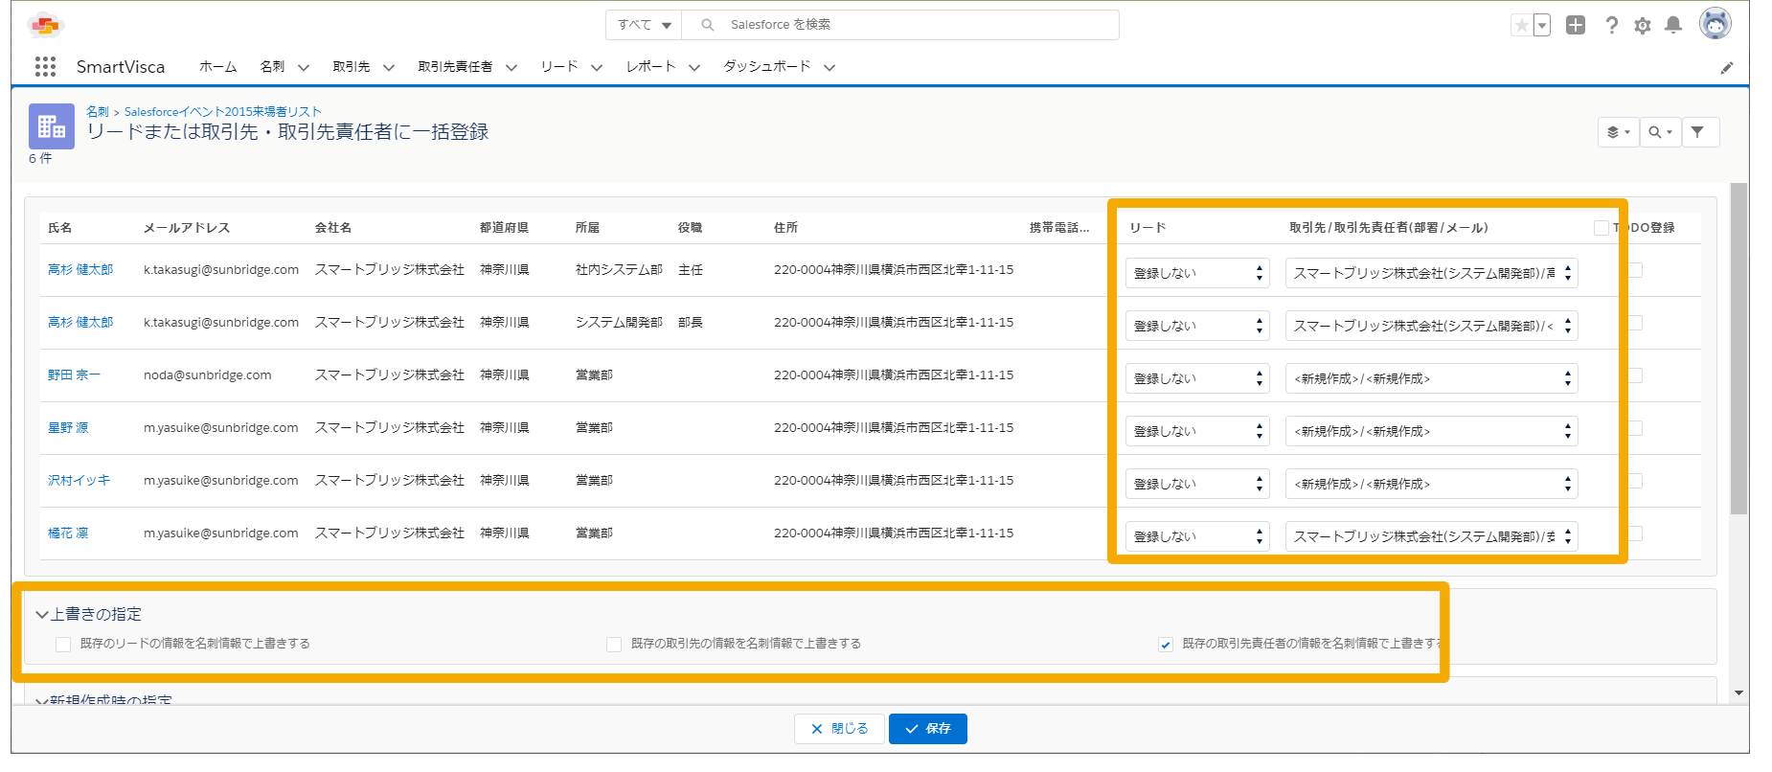Open the magnifier search options button

tap(1660, 132)
